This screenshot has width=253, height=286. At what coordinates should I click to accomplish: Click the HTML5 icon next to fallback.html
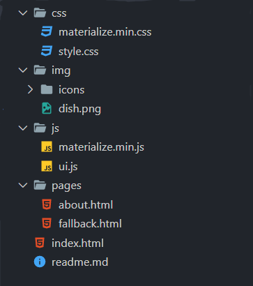click(x=47, y=223)
